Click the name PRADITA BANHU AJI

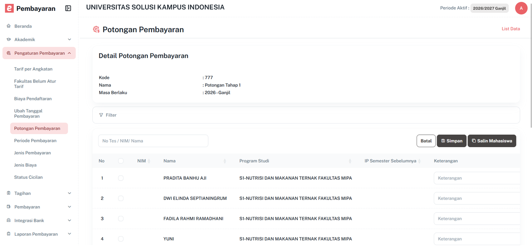[185, 178]
